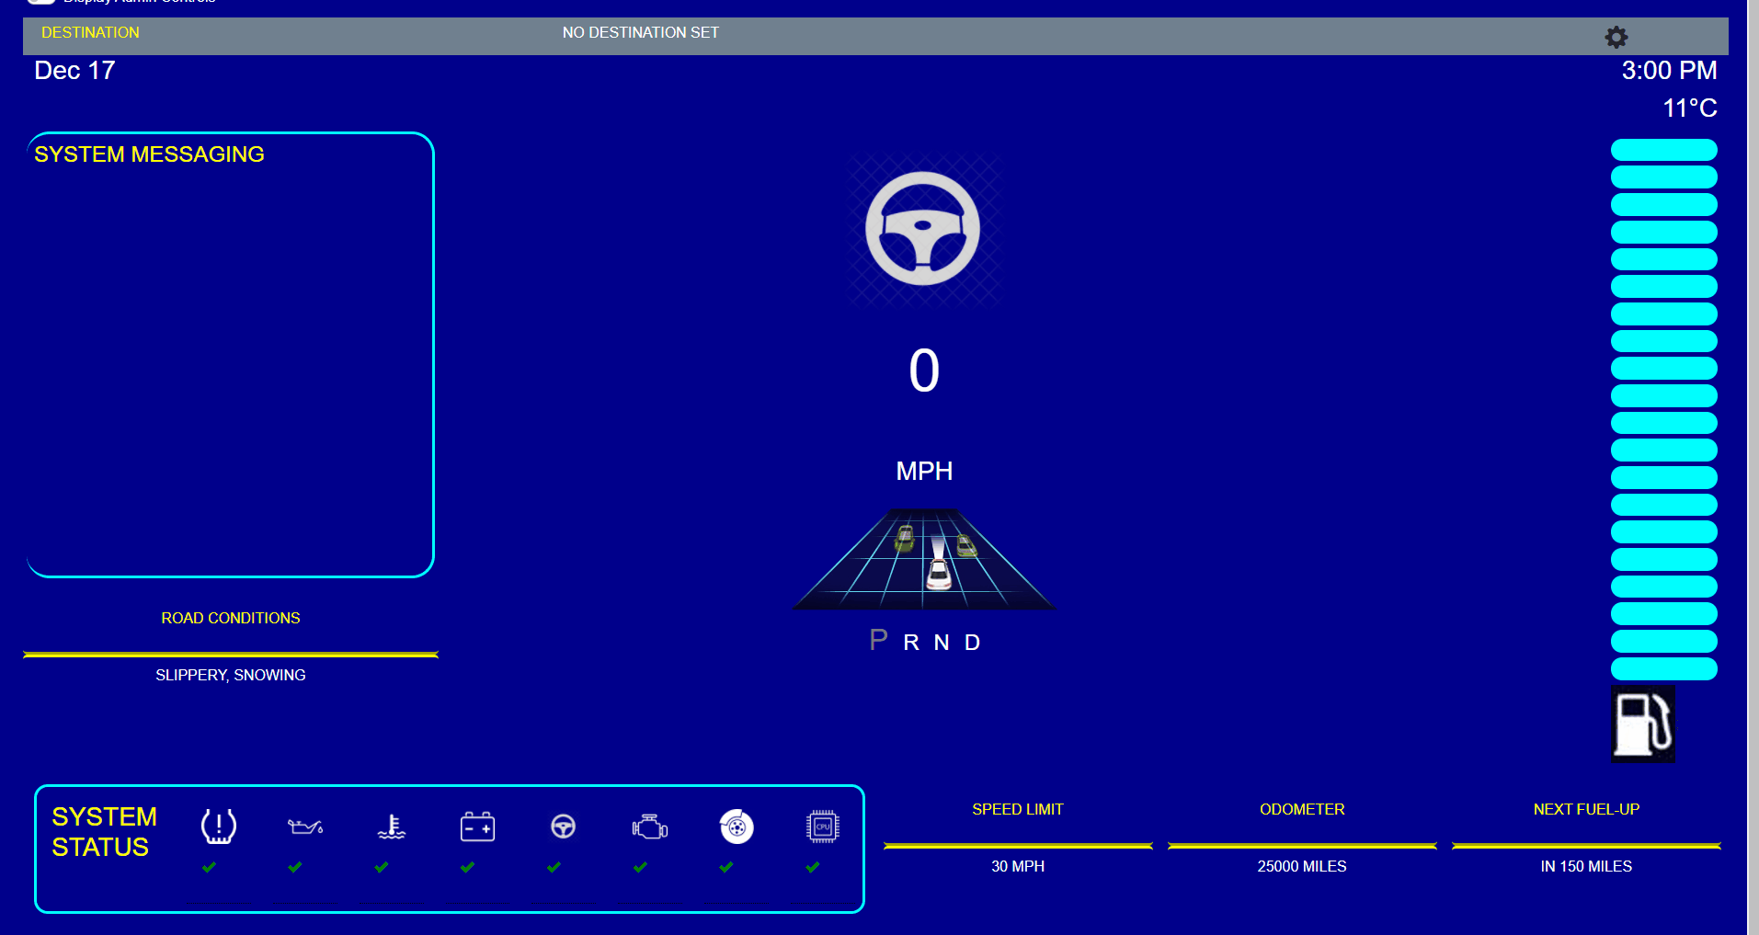Image resolution: width=1759 pixels, height=935 pixels.
Task: Click the ROAD CONDITIONS label
Action: click(x=231, y=618)
